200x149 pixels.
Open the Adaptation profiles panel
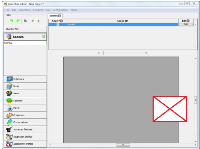25,137
